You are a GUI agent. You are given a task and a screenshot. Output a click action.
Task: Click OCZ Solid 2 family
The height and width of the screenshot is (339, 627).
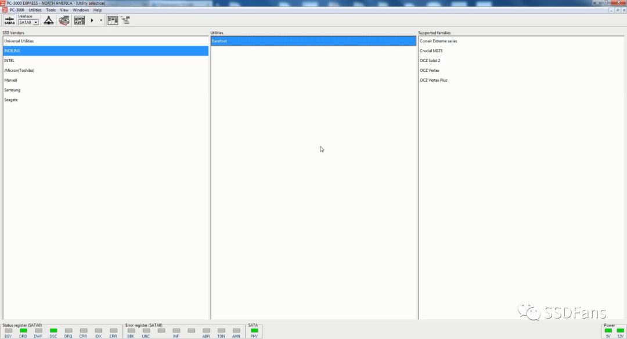tap(521, 61)
